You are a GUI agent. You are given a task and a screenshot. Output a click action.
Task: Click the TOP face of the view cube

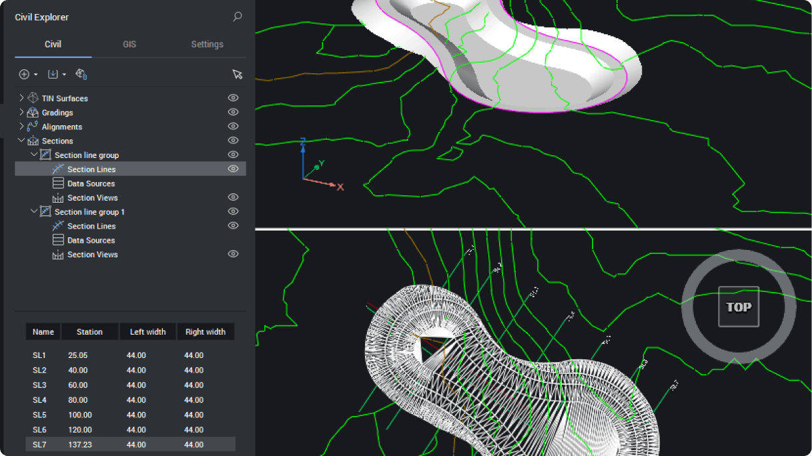point(738,307)
